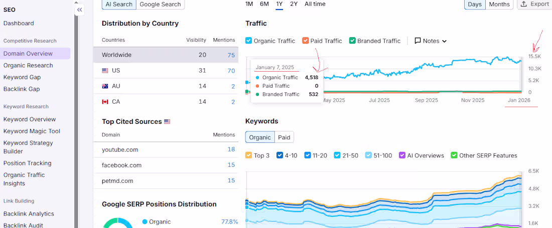Image resolution: width=552 pixels, height=228 pixels.
Task: Click the Export icon button
Action: pos(524,4)
